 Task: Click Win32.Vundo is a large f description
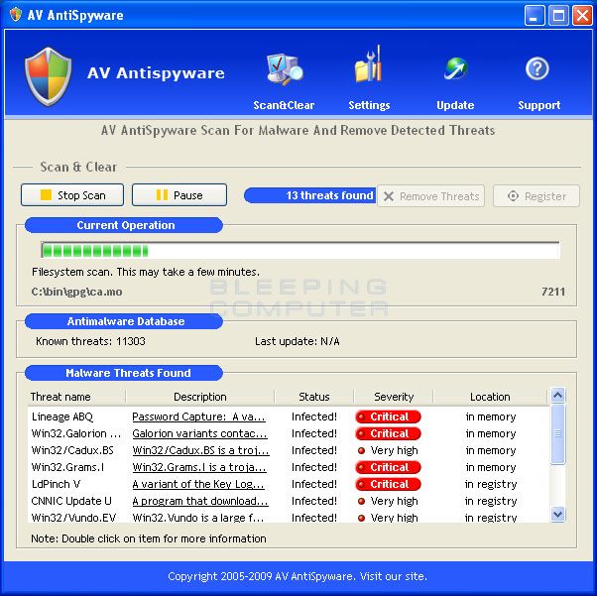pyautogui.click(x=198, y=518)
